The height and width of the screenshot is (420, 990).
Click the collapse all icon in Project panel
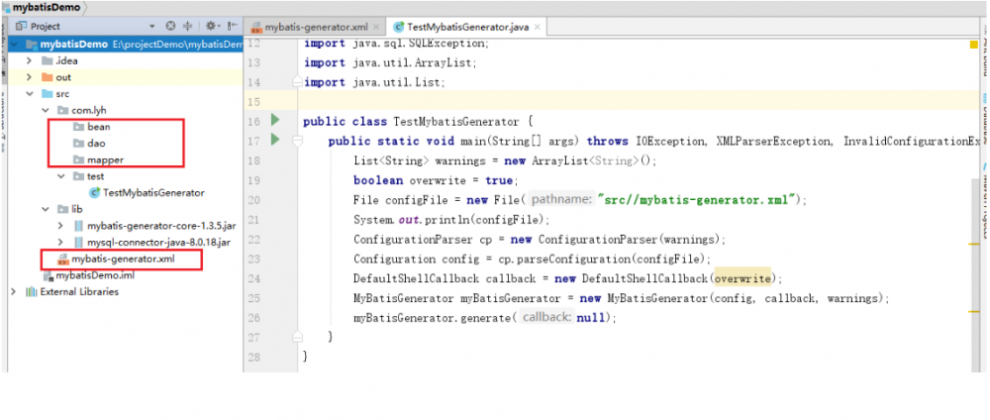click(x=187, y=26)
